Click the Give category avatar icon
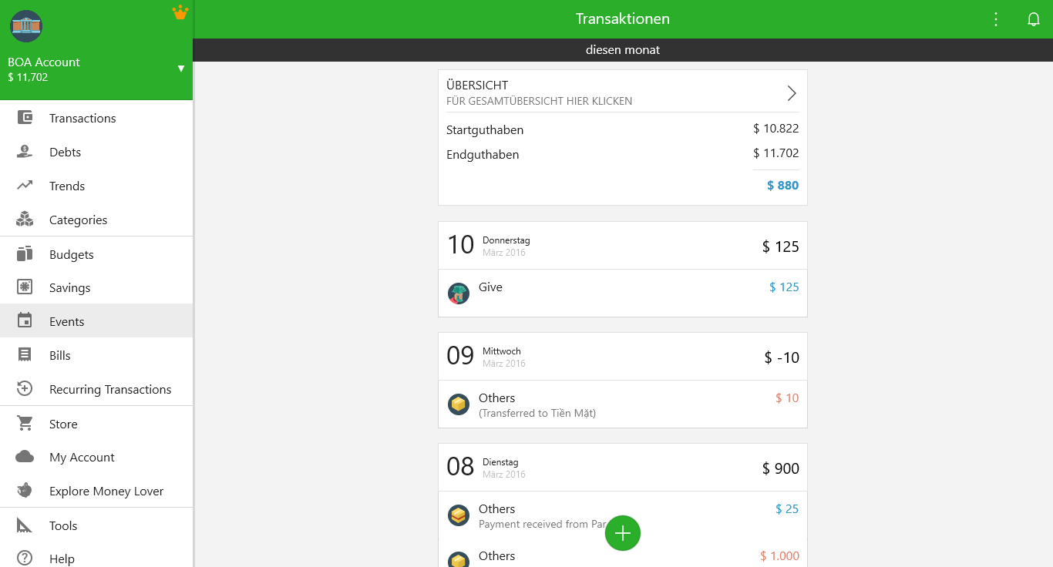 click(459, 294)
